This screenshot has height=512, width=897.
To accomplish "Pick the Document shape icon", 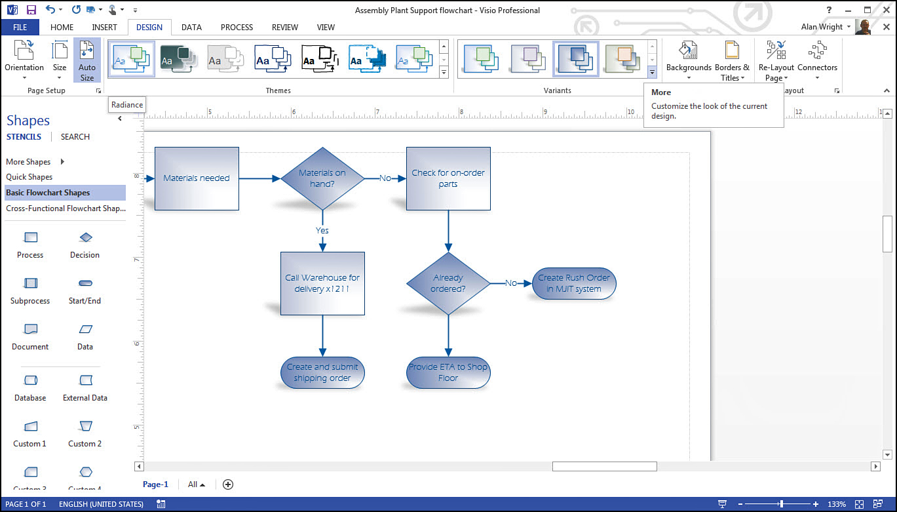I will (x=30, y=329).
